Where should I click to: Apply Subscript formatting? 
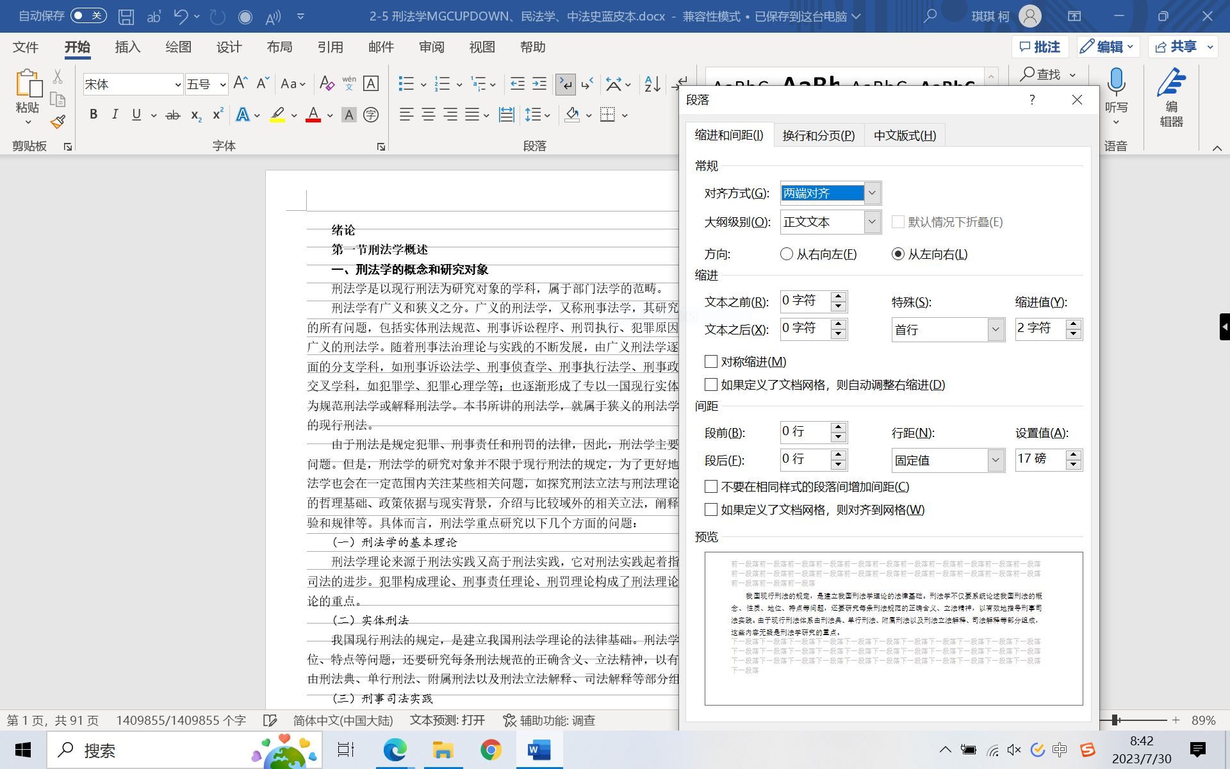click(x=196, y=115)
